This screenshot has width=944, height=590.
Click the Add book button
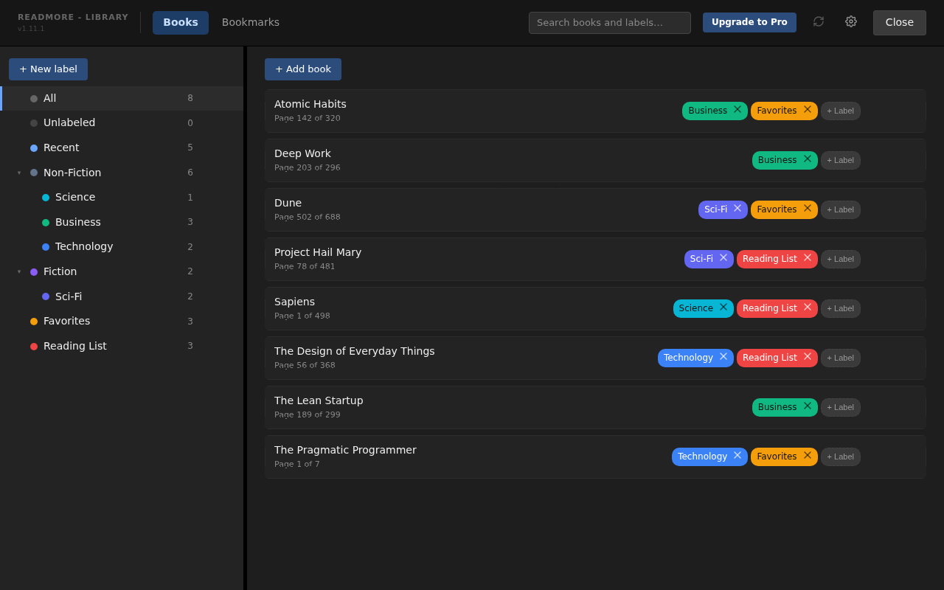tap(303, 69)
